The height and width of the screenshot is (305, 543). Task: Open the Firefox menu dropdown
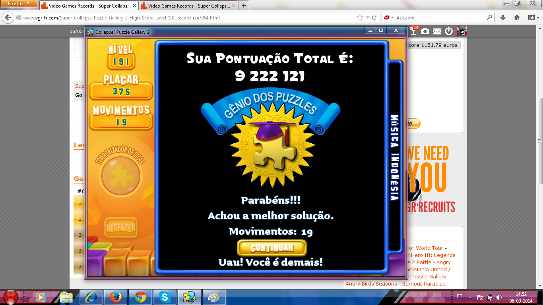pos(19,4)
